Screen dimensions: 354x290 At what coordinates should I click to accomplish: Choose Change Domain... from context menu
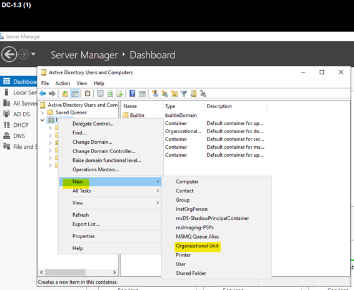(x=110, y=142)
